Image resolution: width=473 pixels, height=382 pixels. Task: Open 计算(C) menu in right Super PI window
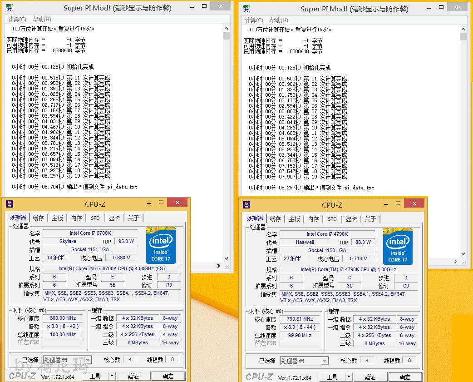point(254,20)
